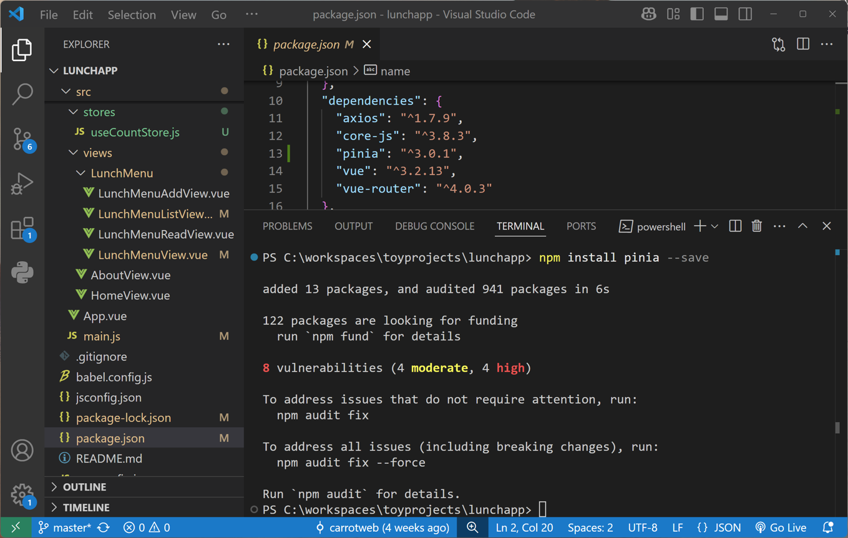848x538 pixels.
Task: Open the Run and Debug view
Action: tap(22, 184)
